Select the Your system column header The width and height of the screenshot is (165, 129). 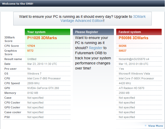click(48, 32)
